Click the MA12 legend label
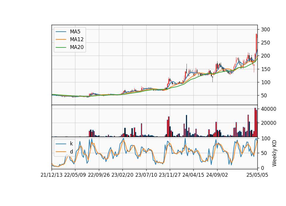Image resolution: width=286 pixels, height=206 pixels. pos(77,39)
